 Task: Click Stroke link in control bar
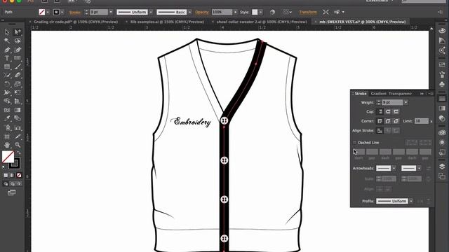pyautogui.click(x=75, y=13)
